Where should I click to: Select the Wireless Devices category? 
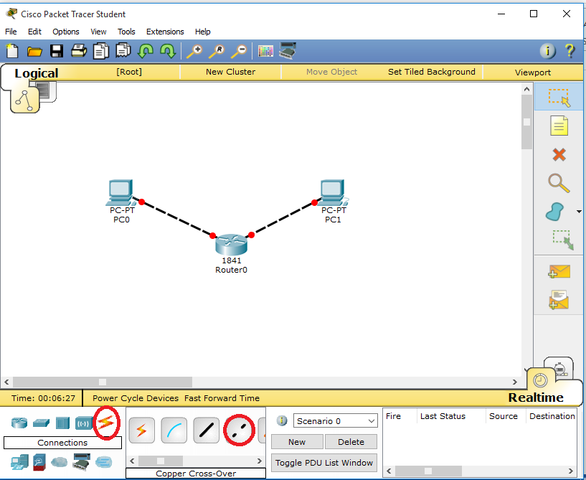(x=84, y=423)
